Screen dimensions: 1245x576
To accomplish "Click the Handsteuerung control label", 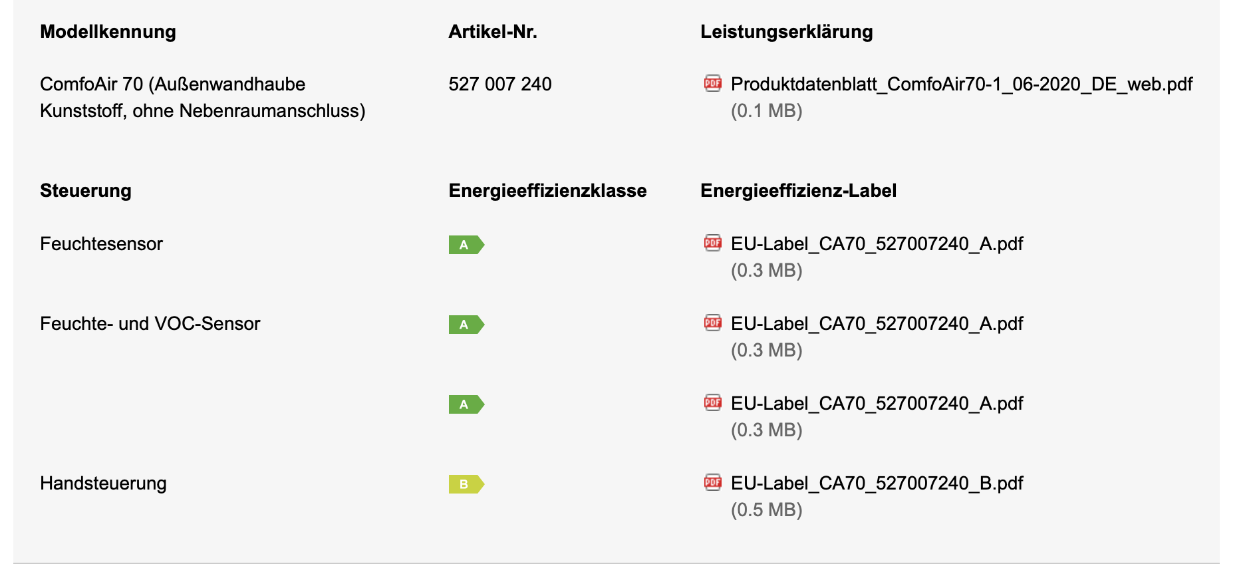I will pyautogui.click(x=103, y=484).
